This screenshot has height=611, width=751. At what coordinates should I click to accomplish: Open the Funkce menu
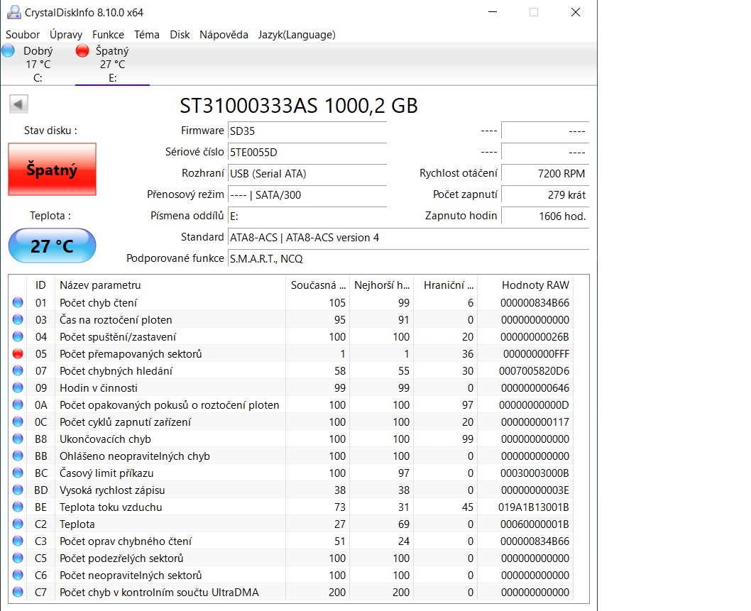coord(108,35)
